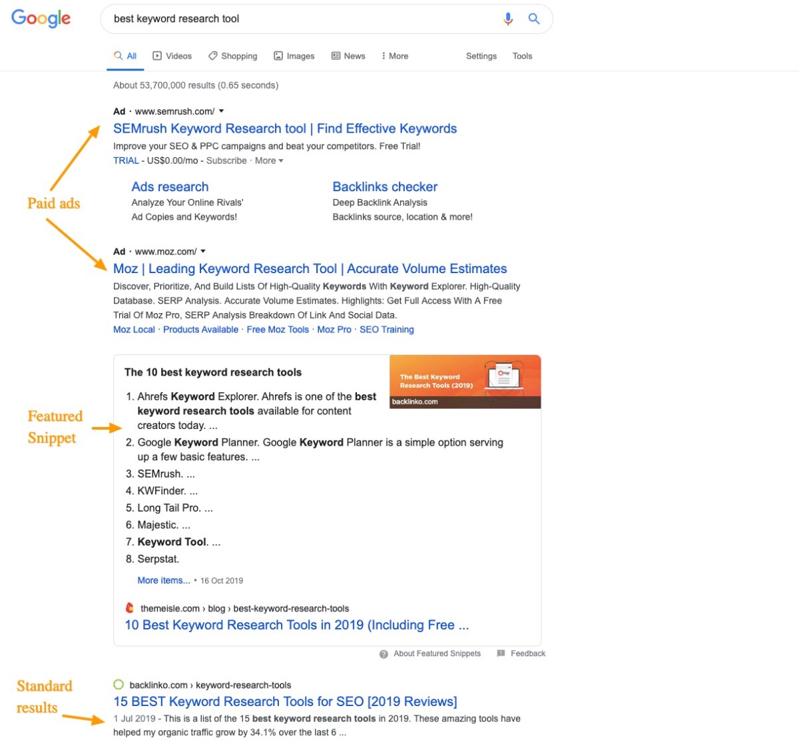Expand the dropdown arrow next to semrush.com ad
This screenshot has height=744, width=799.
(220, 111)
